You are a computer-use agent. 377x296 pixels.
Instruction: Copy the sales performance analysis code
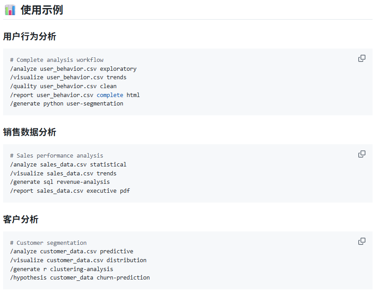[362, 154]
